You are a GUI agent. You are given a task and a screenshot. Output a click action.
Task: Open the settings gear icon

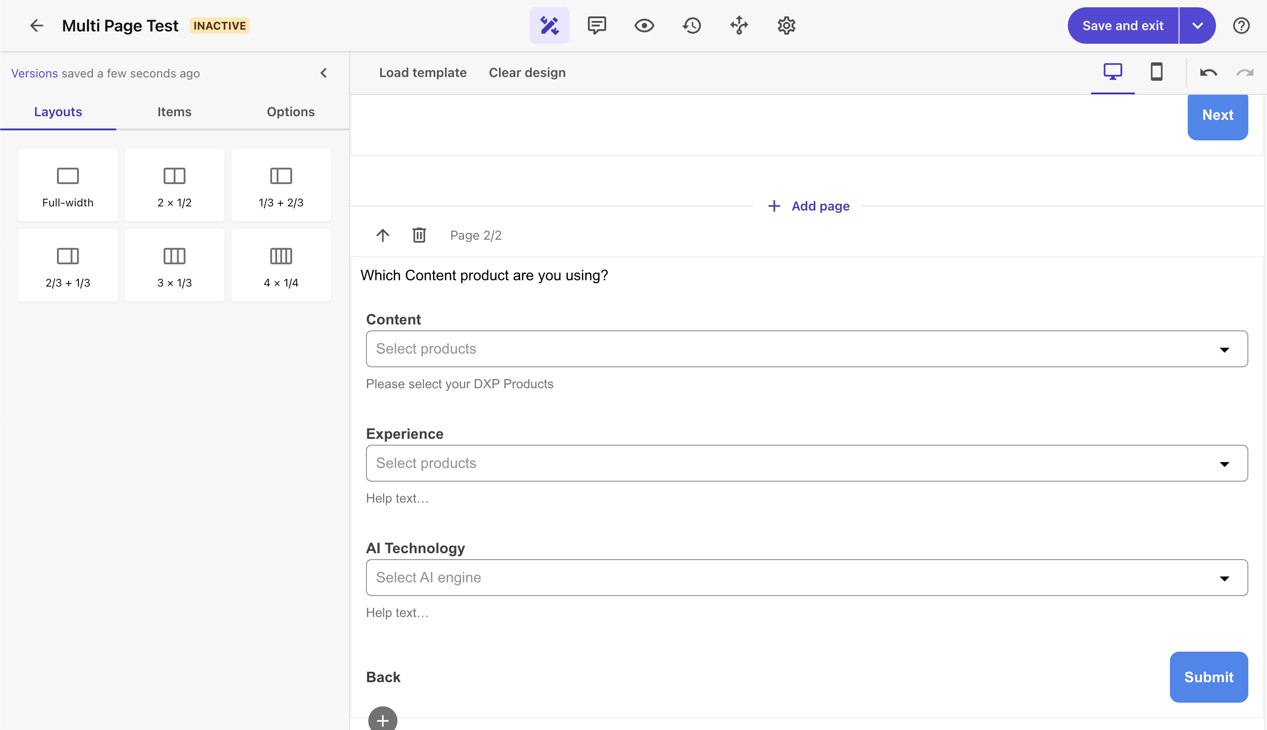coord(786,25)
